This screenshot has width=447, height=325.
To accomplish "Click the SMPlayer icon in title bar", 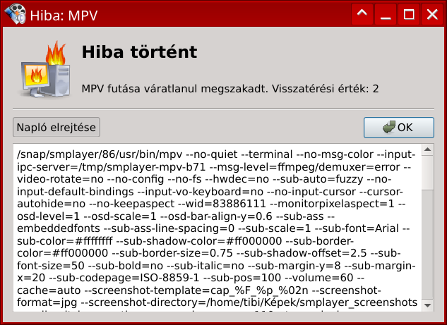I will [x=16, y=14].
